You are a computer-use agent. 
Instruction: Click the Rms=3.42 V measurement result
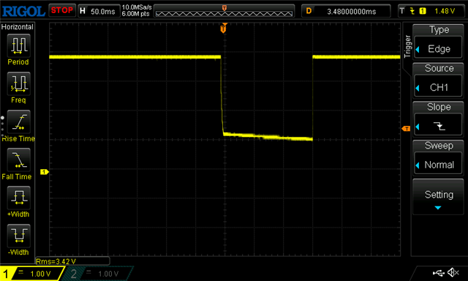tap(56, 261)
